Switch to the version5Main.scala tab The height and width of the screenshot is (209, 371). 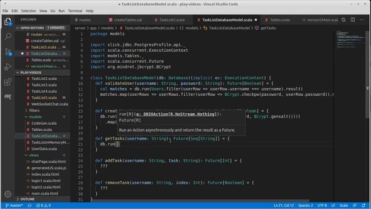click(x=319, y=20)
